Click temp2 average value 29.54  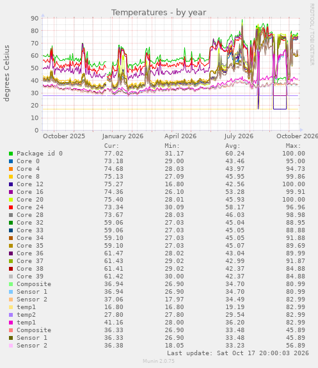tap(235, 315)
